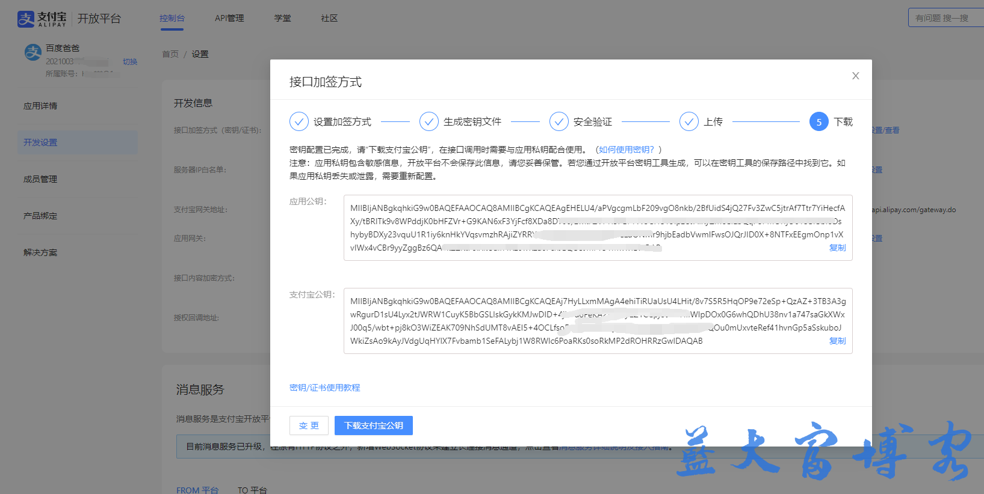The height and width of the screenshot is (494, 984).
Task: Click the 消息服务 section heading
Action: [200, 389]
